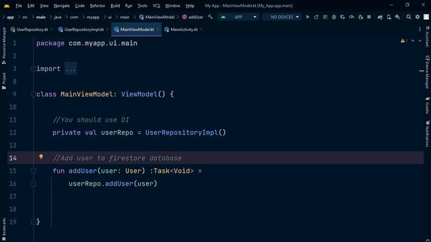Click the Search Everywhere magnifier icon

[x=409, y=17]
